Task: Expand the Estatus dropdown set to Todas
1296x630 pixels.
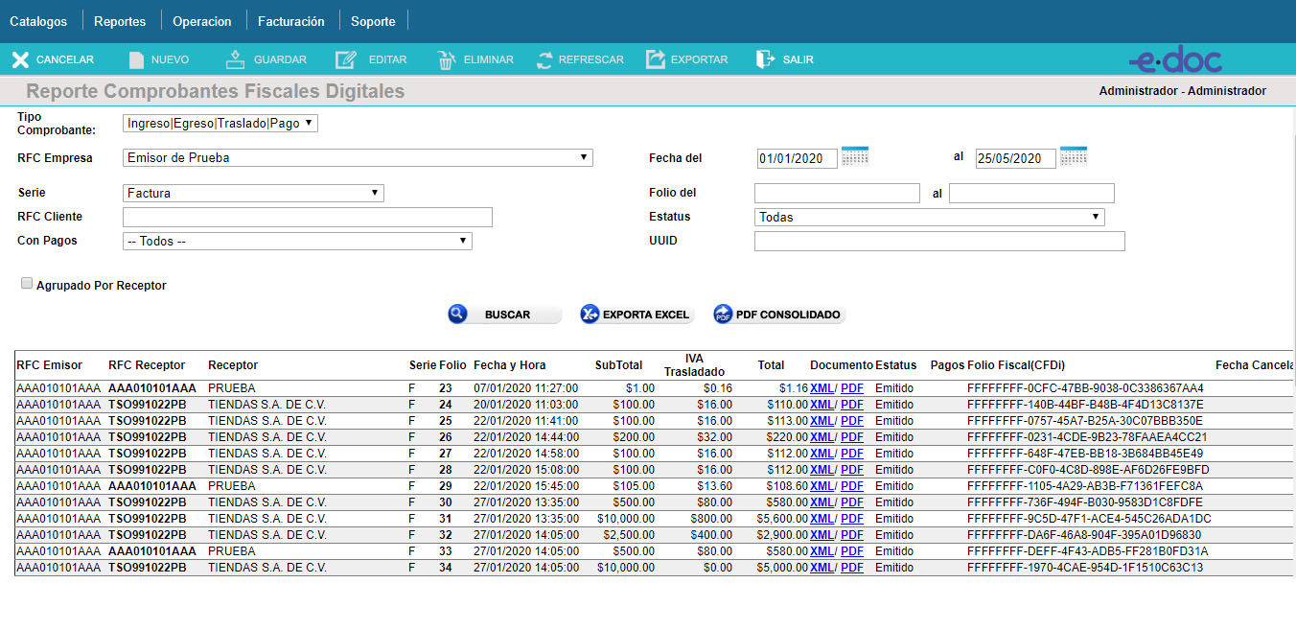Action: pyautogui.click(x=929, y=218)
